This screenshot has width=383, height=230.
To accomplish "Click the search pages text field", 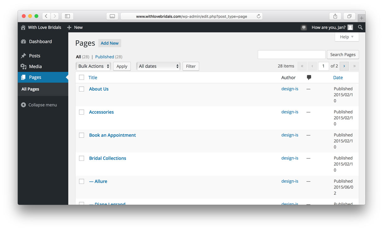I will 291,54.
